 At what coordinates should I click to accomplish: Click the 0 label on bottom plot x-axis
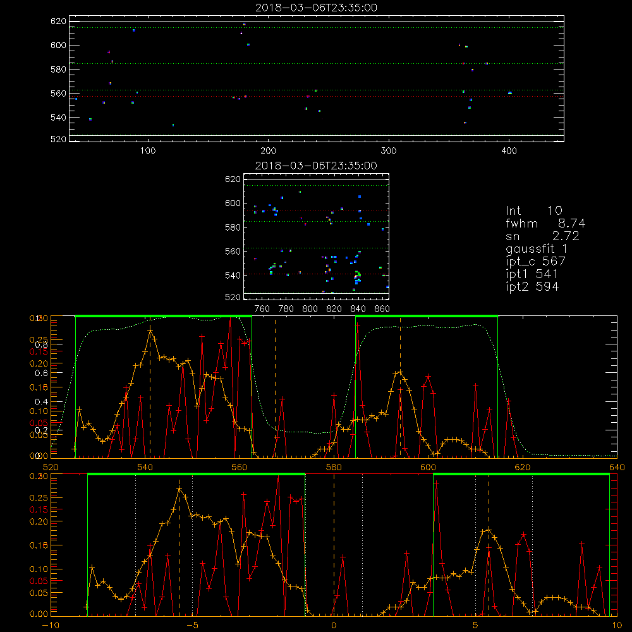(334, 626)
